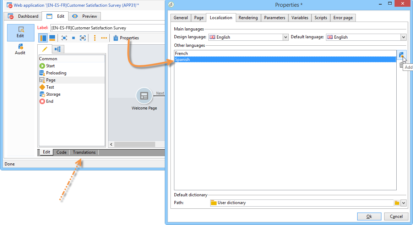Open the Design language dropdown

tap(286, 37)
